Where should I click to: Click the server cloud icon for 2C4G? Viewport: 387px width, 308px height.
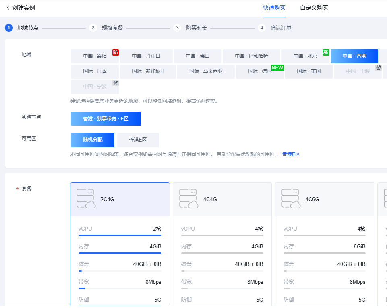(85, 199)
